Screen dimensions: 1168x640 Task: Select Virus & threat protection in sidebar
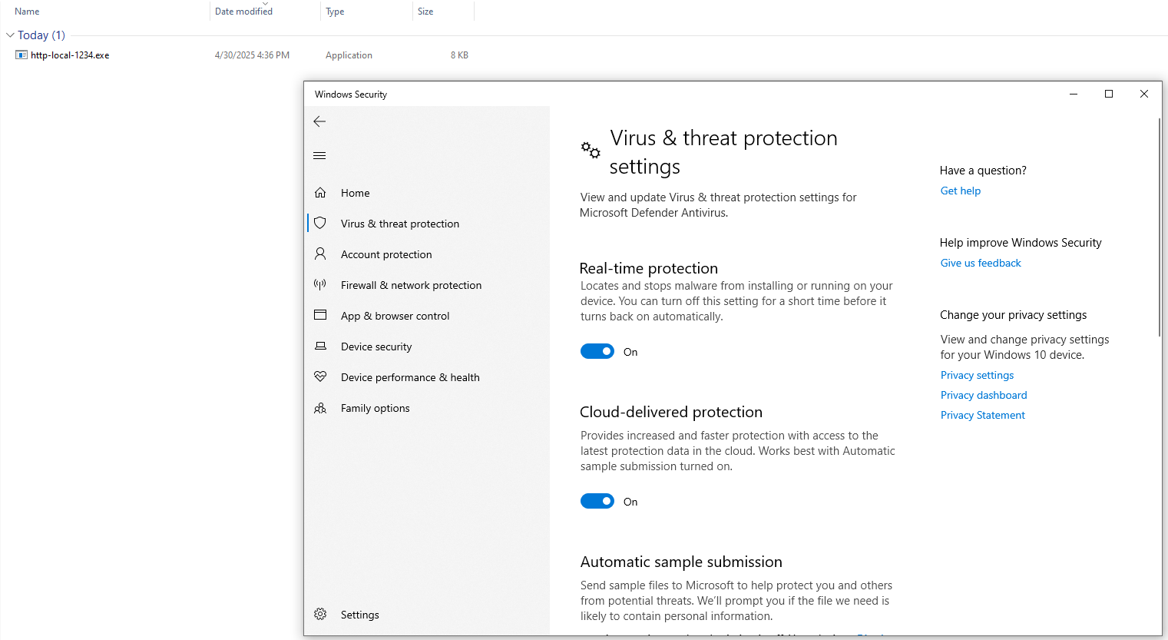point(399,224)
